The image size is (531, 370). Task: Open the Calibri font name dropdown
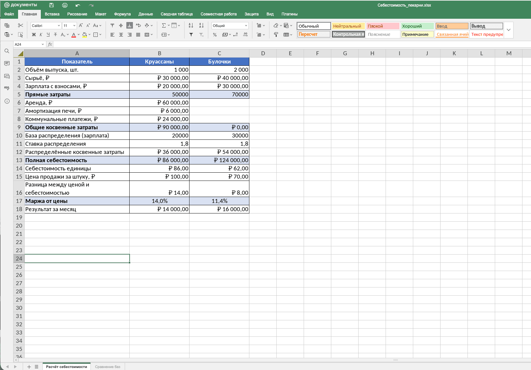point(59,26)
